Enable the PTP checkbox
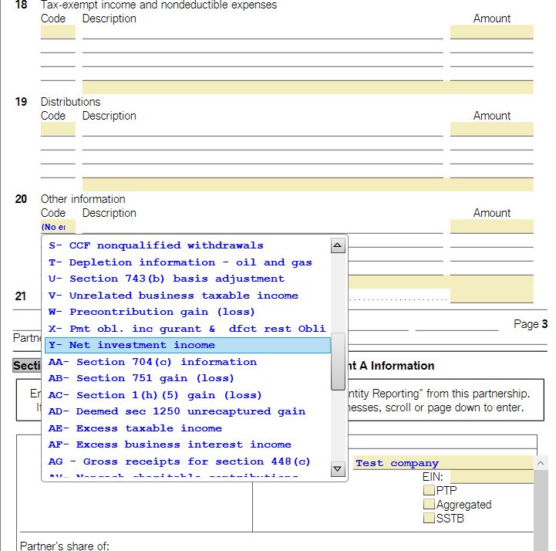Screen dimensions: 556x551 [x=430, y=490]
